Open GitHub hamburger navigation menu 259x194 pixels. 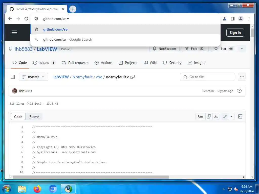pyautogui.click(x=14, y=32)
